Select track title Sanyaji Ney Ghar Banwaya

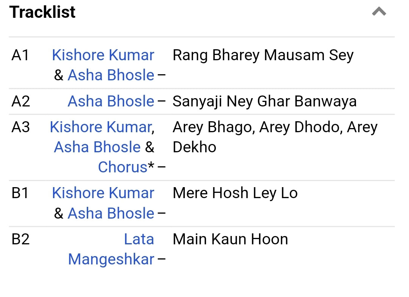(x=264, y=102)
